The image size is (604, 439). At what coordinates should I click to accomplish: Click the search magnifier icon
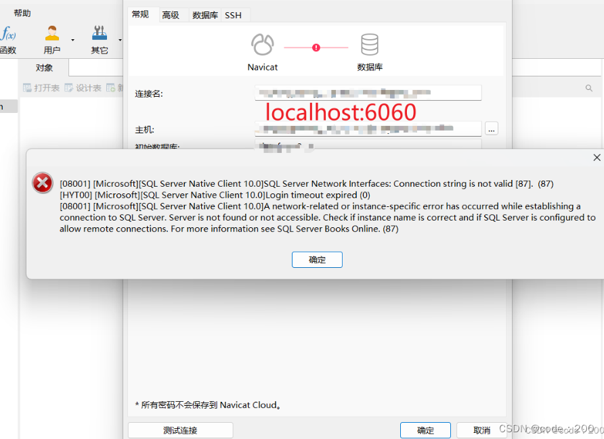pos(588,88)
